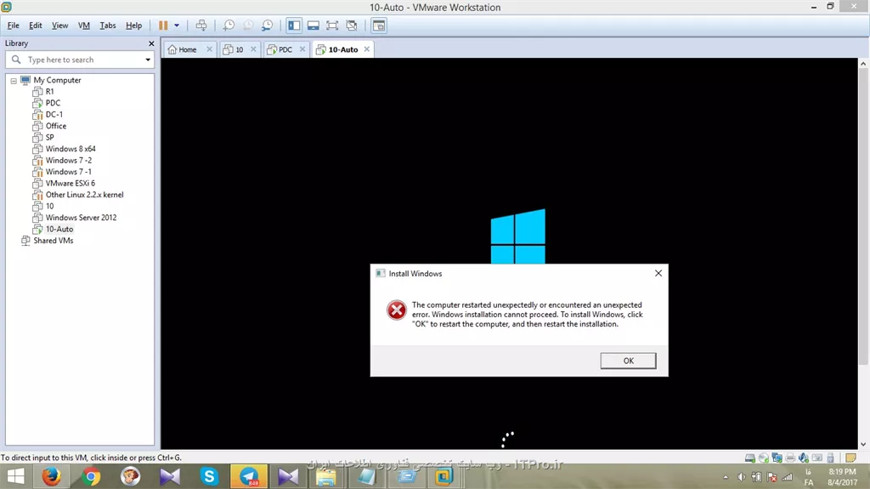Screen dimensions: 870x489
Task: Click the sound card status icon
Action: (x=804, y=458)
